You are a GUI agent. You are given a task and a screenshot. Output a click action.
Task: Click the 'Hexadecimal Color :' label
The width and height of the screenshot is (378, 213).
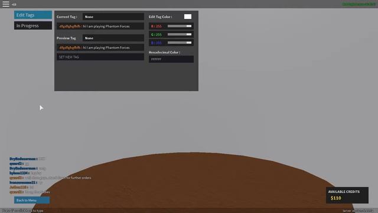(x=164, y=53)
